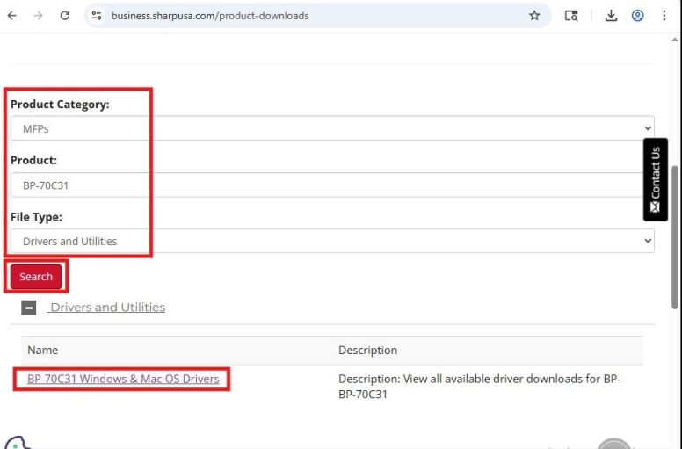Viewport: 682px width, 449px height.
Task: View site information icon in address bar
Action: (x=97, y=16)
